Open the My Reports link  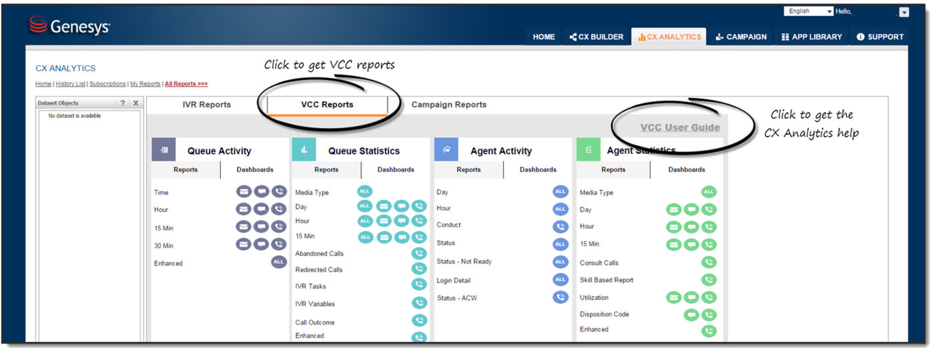click(x=145, y=84)
